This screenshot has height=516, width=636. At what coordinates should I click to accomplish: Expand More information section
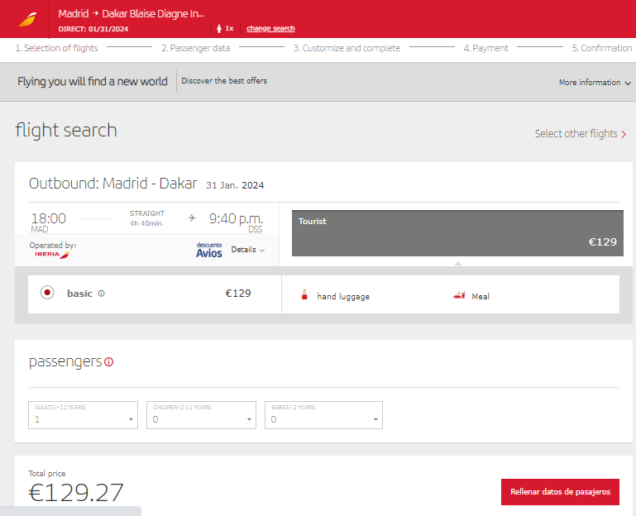tap(595, 83)
